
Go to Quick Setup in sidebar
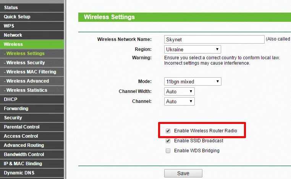click(x=32, y=17)
